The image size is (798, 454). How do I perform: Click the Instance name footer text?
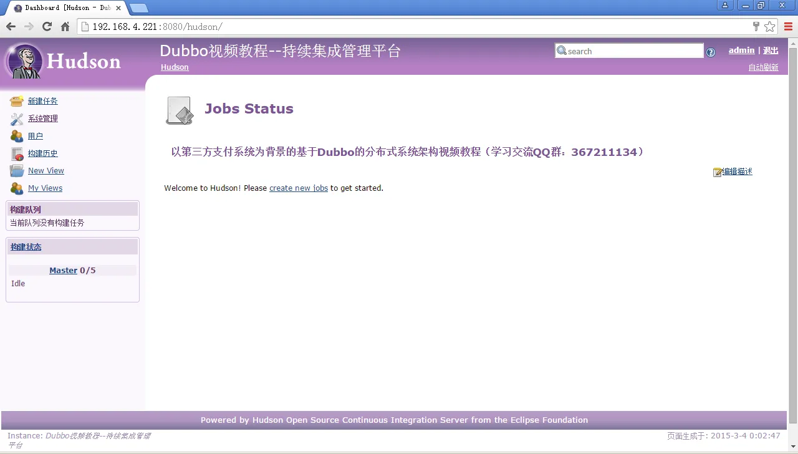pos(79,440)
